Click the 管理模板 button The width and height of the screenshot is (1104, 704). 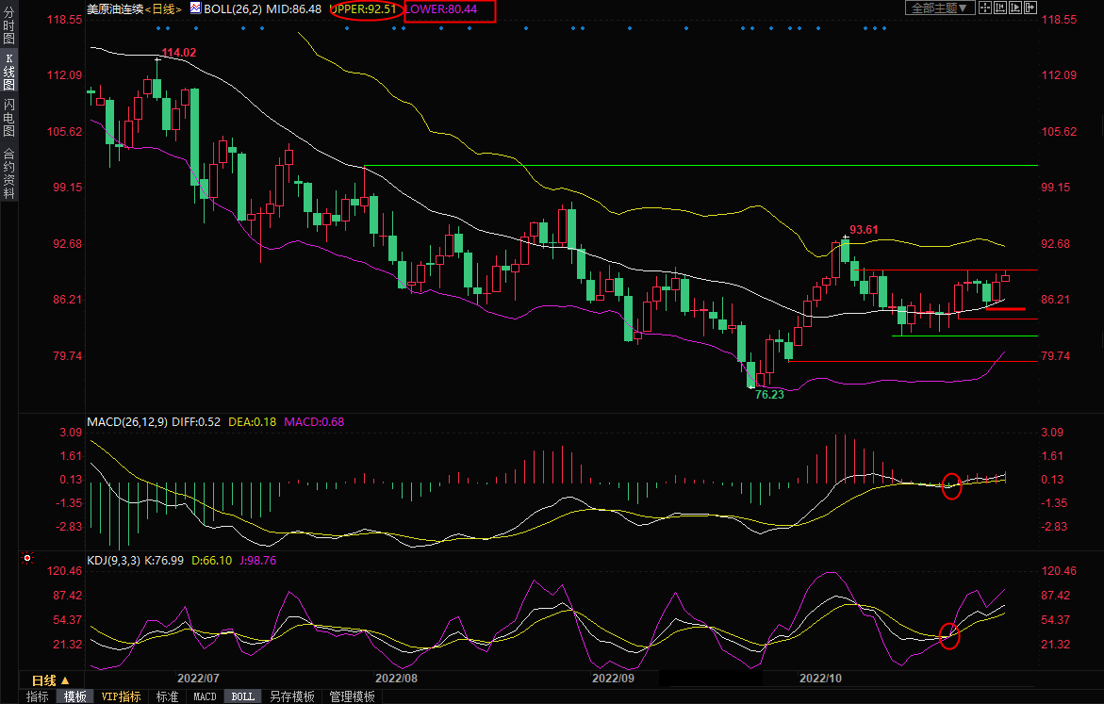[x=352, y=696]
